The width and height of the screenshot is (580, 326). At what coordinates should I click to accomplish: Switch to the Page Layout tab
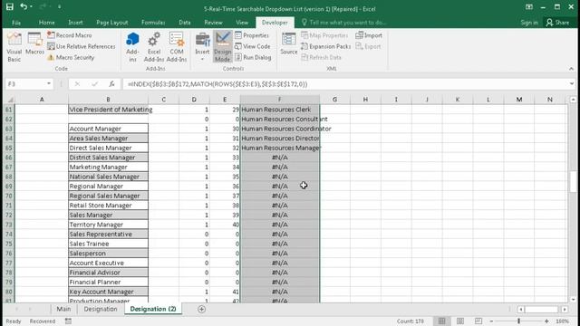[x=112, y=23]
